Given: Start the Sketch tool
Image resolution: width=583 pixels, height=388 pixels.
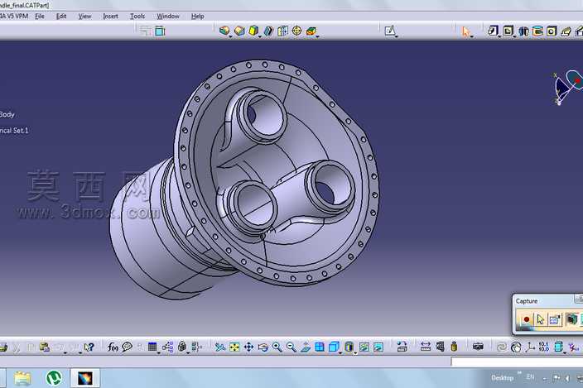Looking at the screenshot, I should 389,31.
